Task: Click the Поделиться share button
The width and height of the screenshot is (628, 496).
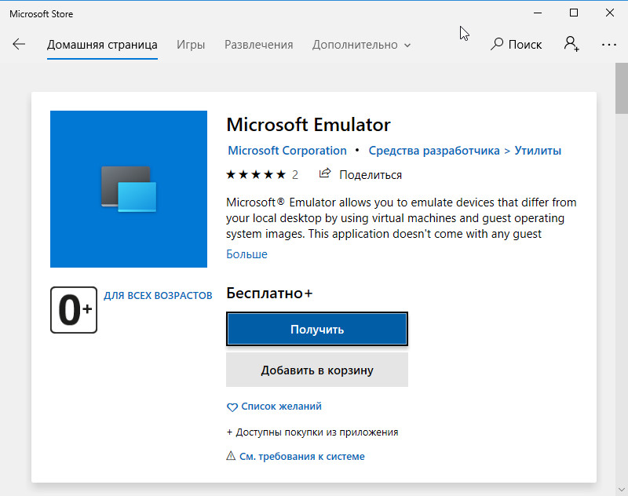Action: tap(360, 174)
